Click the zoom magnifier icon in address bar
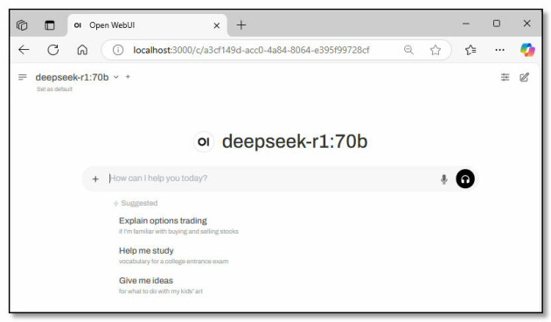Screen dimensions: 551x322 click(408, 50)
